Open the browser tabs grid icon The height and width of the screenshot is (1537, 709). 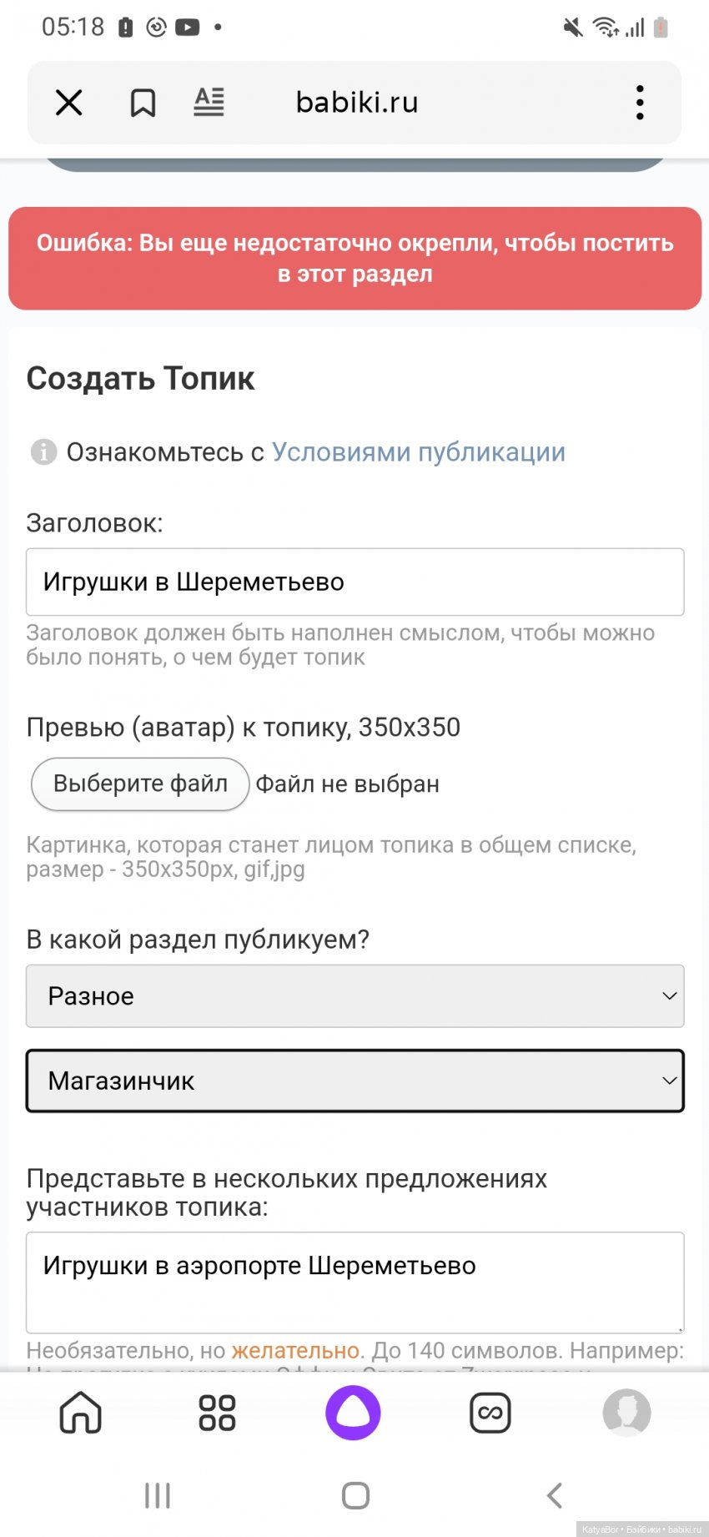215,1414
